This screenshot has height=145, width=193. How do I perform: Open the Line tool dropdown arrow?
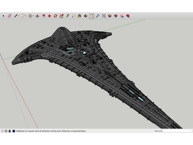click(x=19, y=16)
